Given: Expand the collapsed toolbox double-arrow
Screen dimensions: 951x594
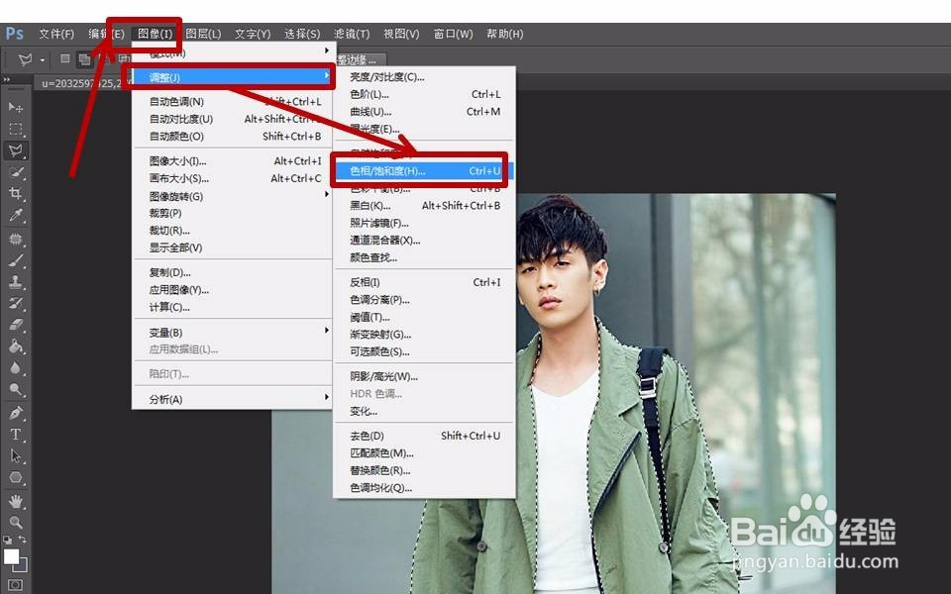Looking at the screenshot, I should 7,79.
